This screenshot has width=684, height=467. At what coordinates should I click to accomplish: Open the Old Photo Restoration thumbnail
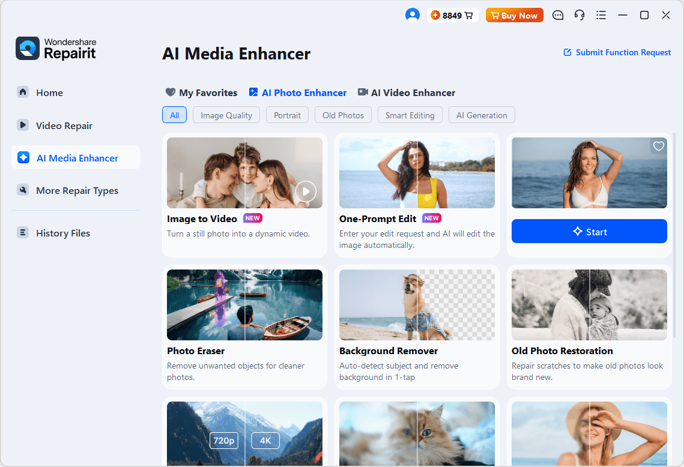(589, 305)
